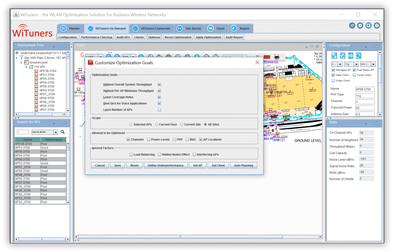The height and width of the screenshot is (252, 394).
Task: Close the Customize Optimization Goals dialog
Action: (257, 63)
